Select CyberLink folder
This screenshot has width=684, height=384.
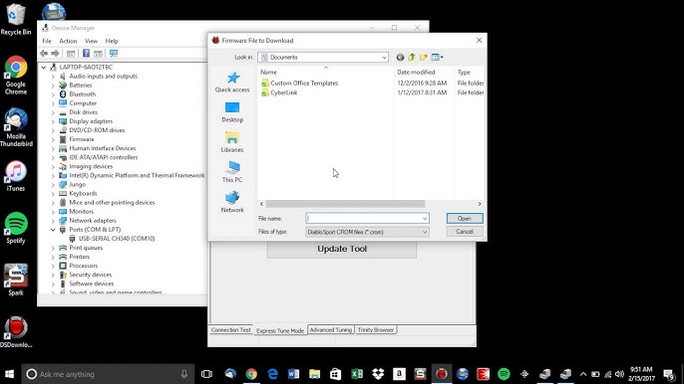point(283,93)
